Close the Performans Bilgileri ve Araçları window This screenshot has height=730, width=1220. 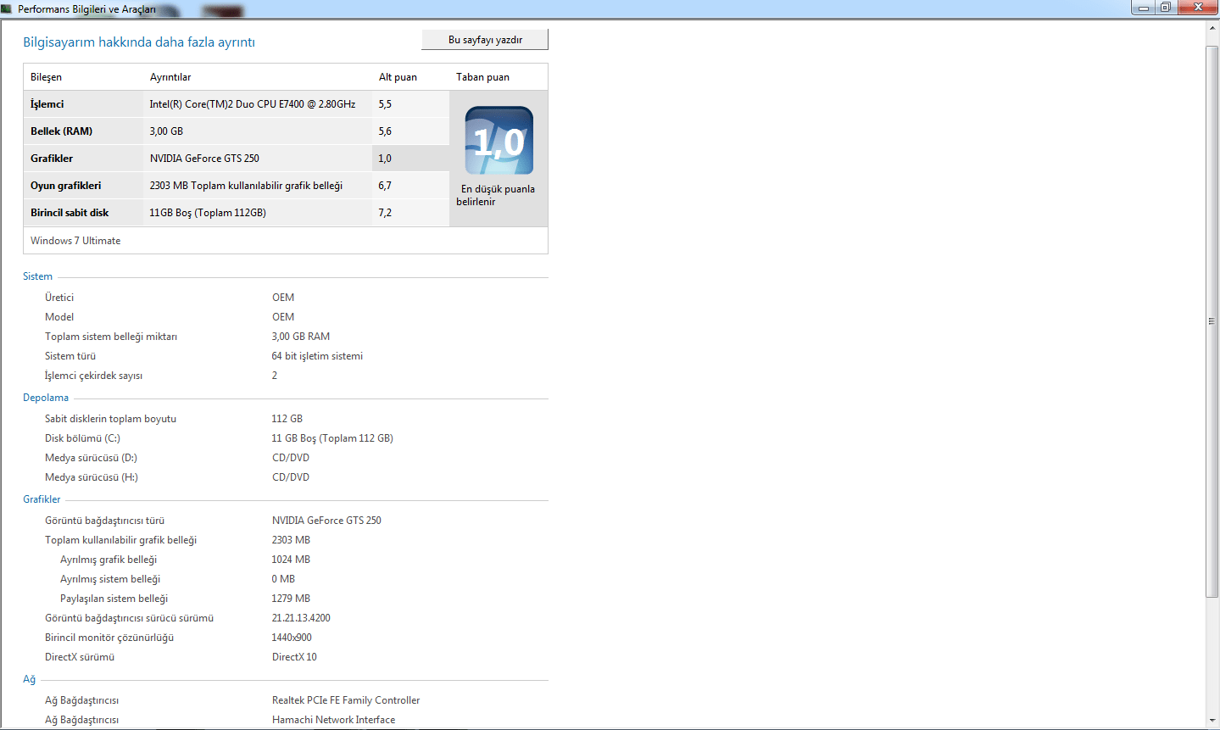pyautogui.click(x=1198, y=8)
